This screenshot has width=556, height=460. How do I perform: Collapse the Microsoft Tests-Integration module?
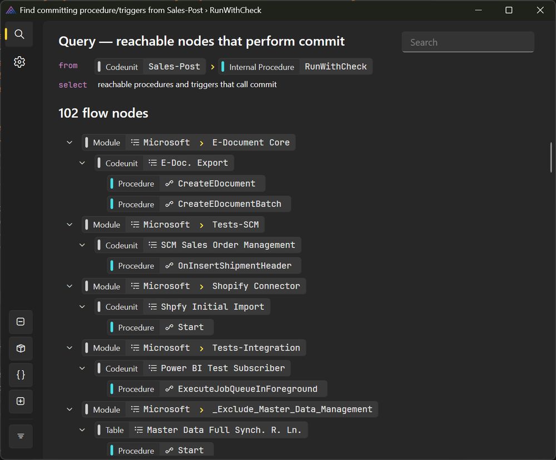tap(69, 348)
